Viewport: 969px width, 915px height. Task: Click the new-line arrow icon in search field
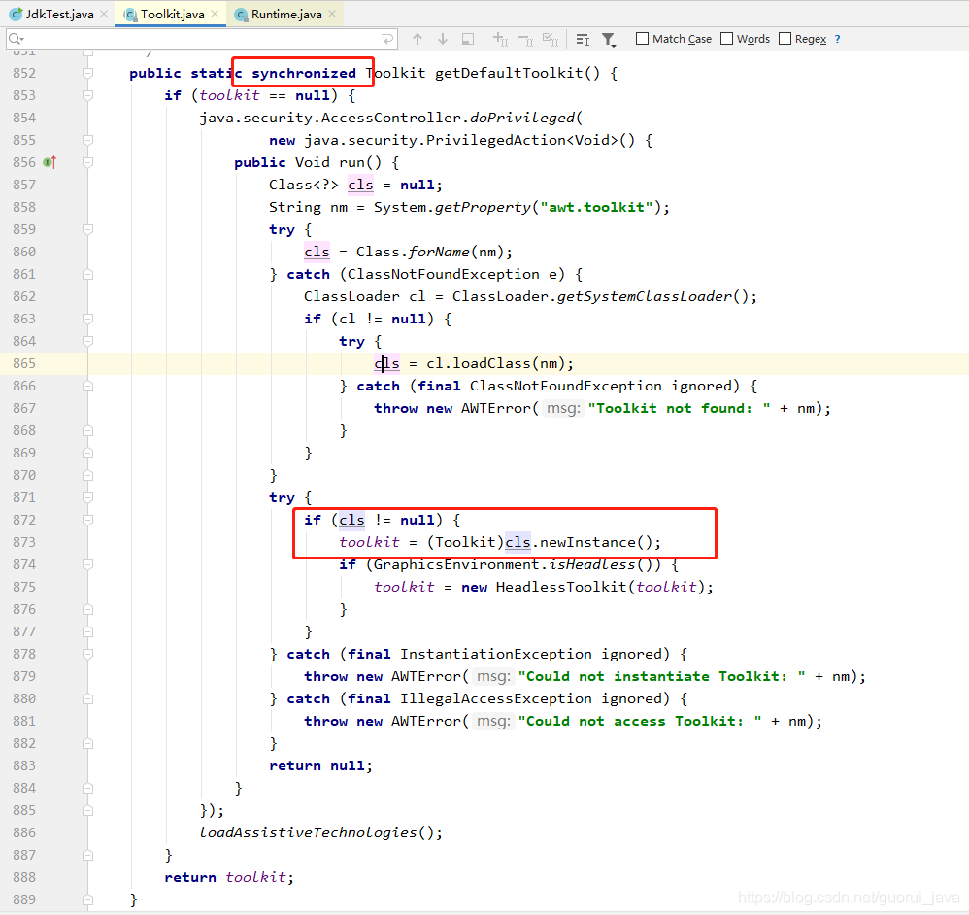point(387,39)
